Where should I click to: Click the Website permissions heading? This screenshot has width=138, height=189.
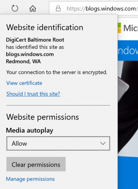click(42, 117)
